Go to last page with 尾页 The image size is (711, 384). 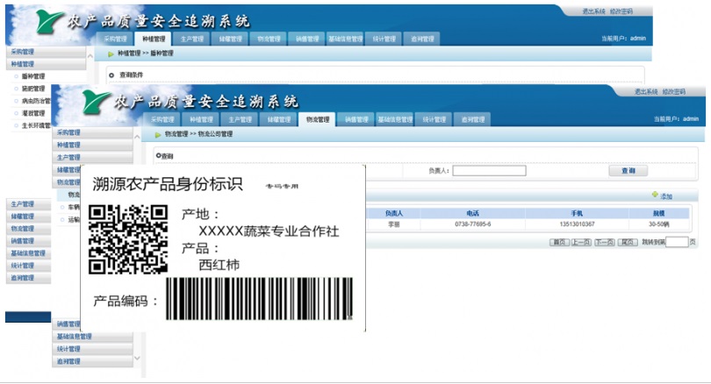click(x=628, y=242)
